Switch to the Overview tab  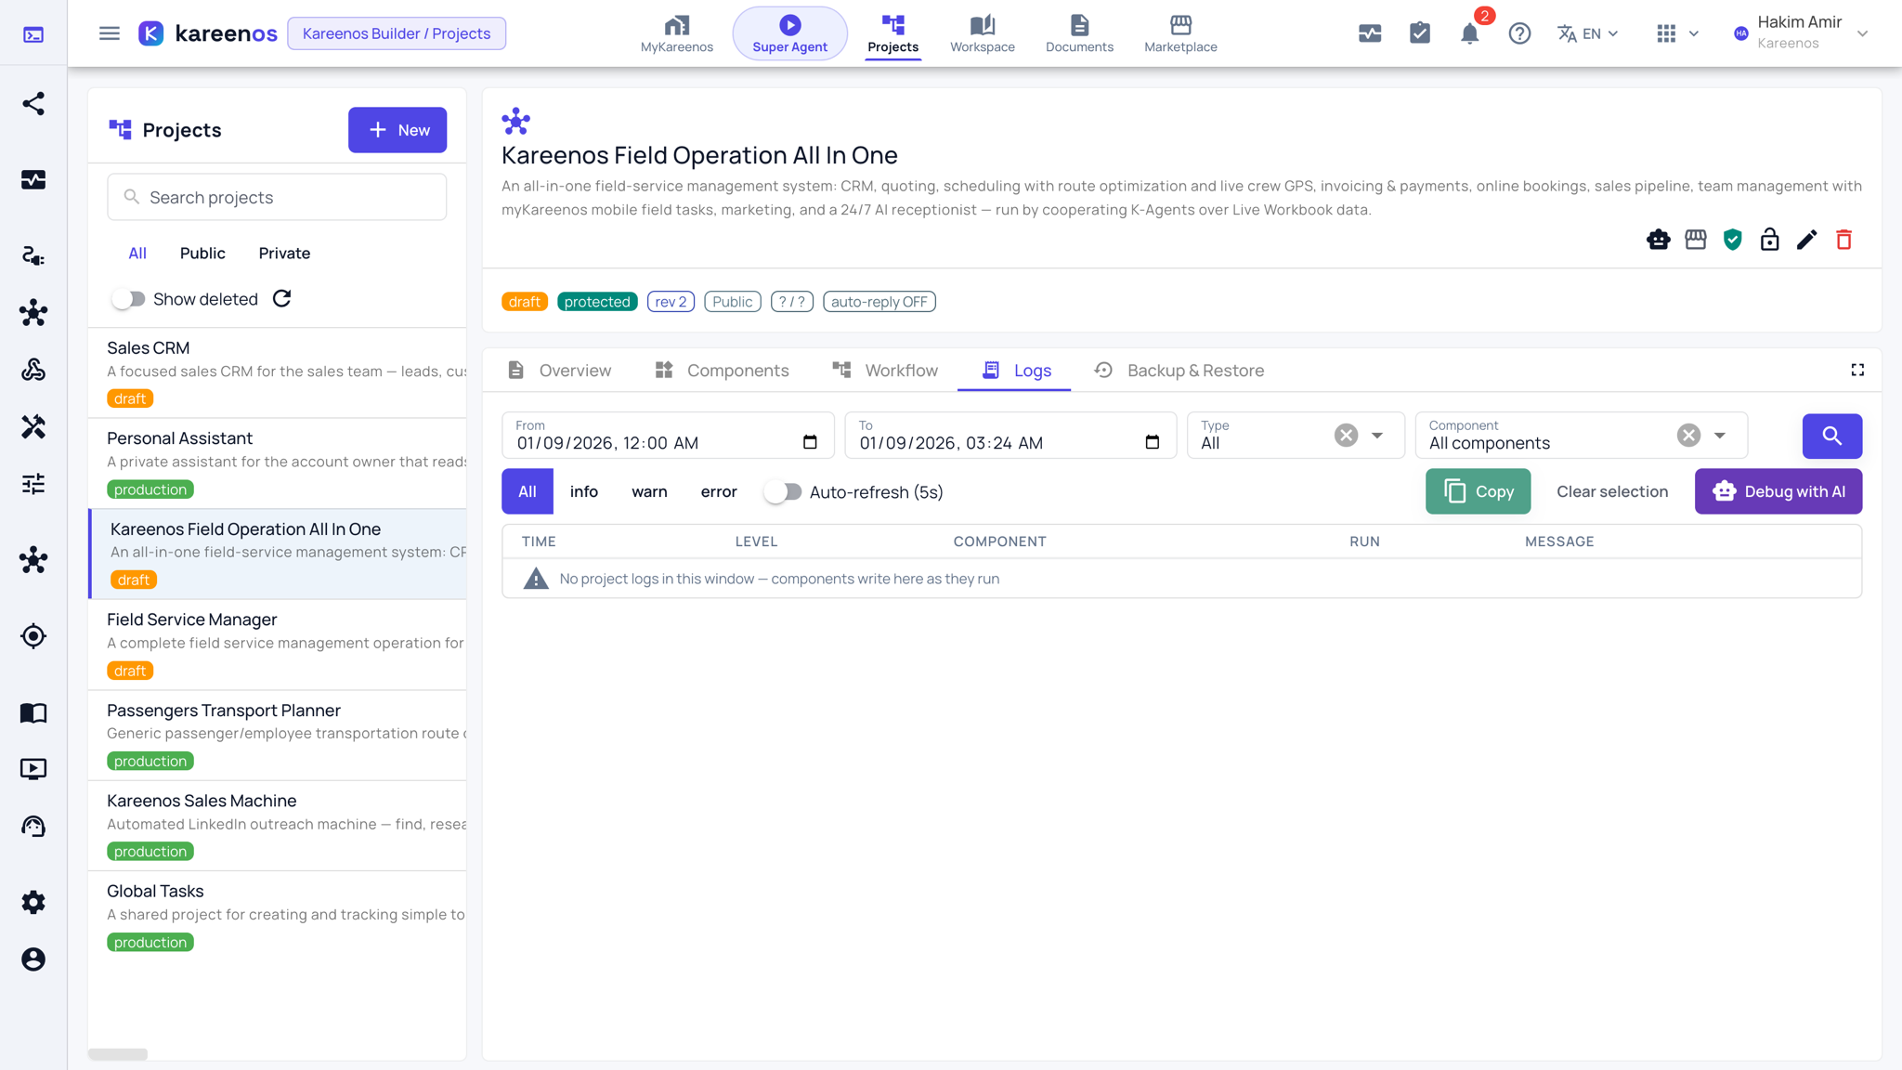coord(559,371)
